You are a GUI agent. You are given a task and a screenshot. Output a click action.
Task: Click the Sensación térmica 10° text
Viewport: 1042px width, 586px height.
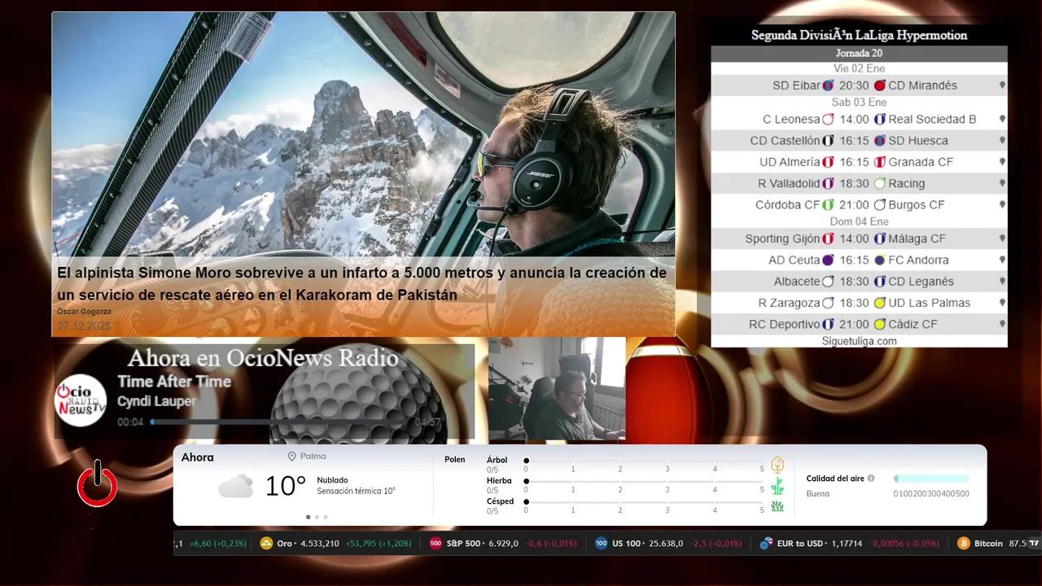point(356,491)
